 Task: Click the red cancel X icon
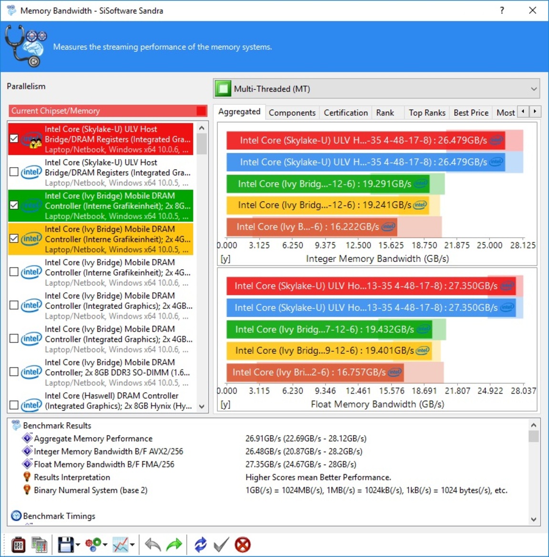tap(243, 545)
